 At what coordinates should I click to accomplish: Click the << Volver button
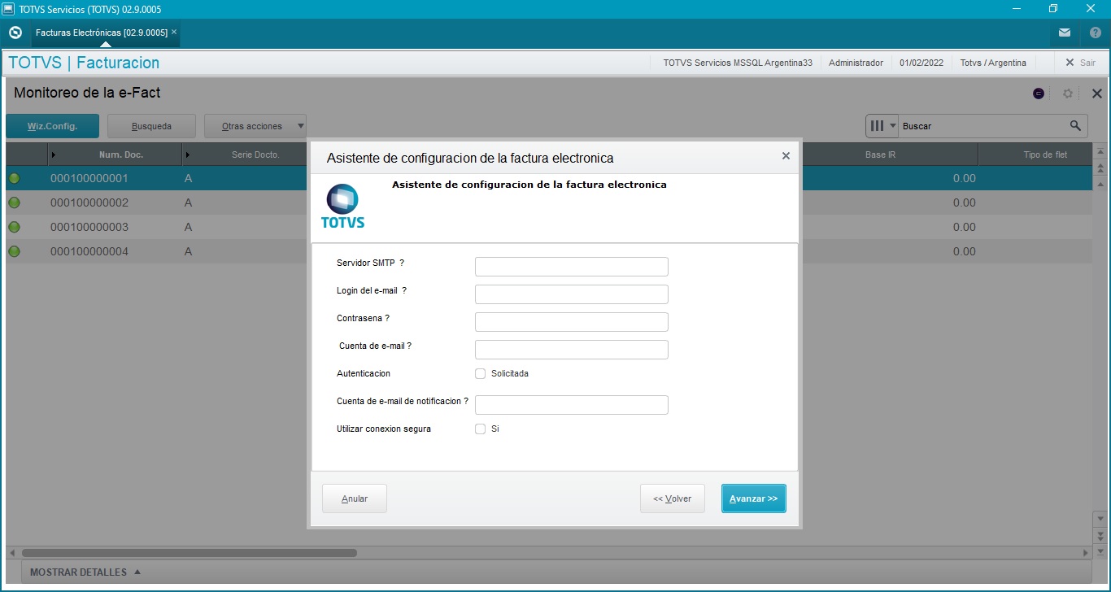coord(673,498)
